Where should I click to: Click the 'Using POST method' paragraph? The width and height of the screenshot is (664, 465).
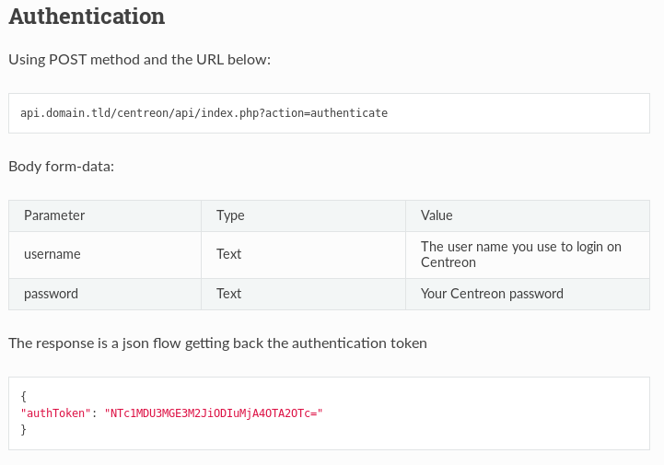(139, 60)
